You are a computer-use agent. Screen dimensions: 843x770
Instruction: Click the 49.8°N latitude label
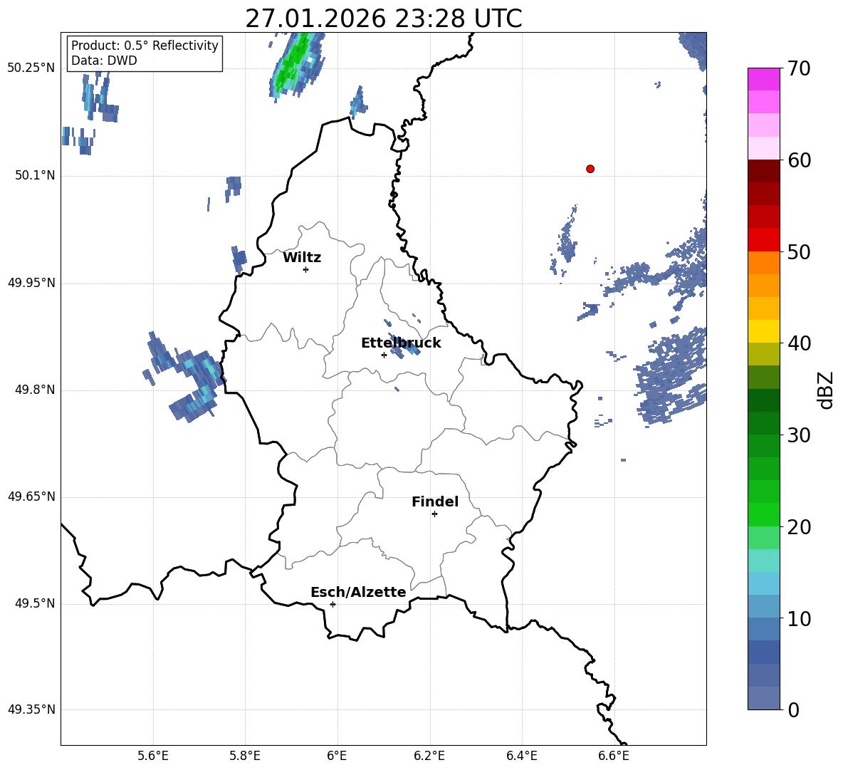click(35, 390)
